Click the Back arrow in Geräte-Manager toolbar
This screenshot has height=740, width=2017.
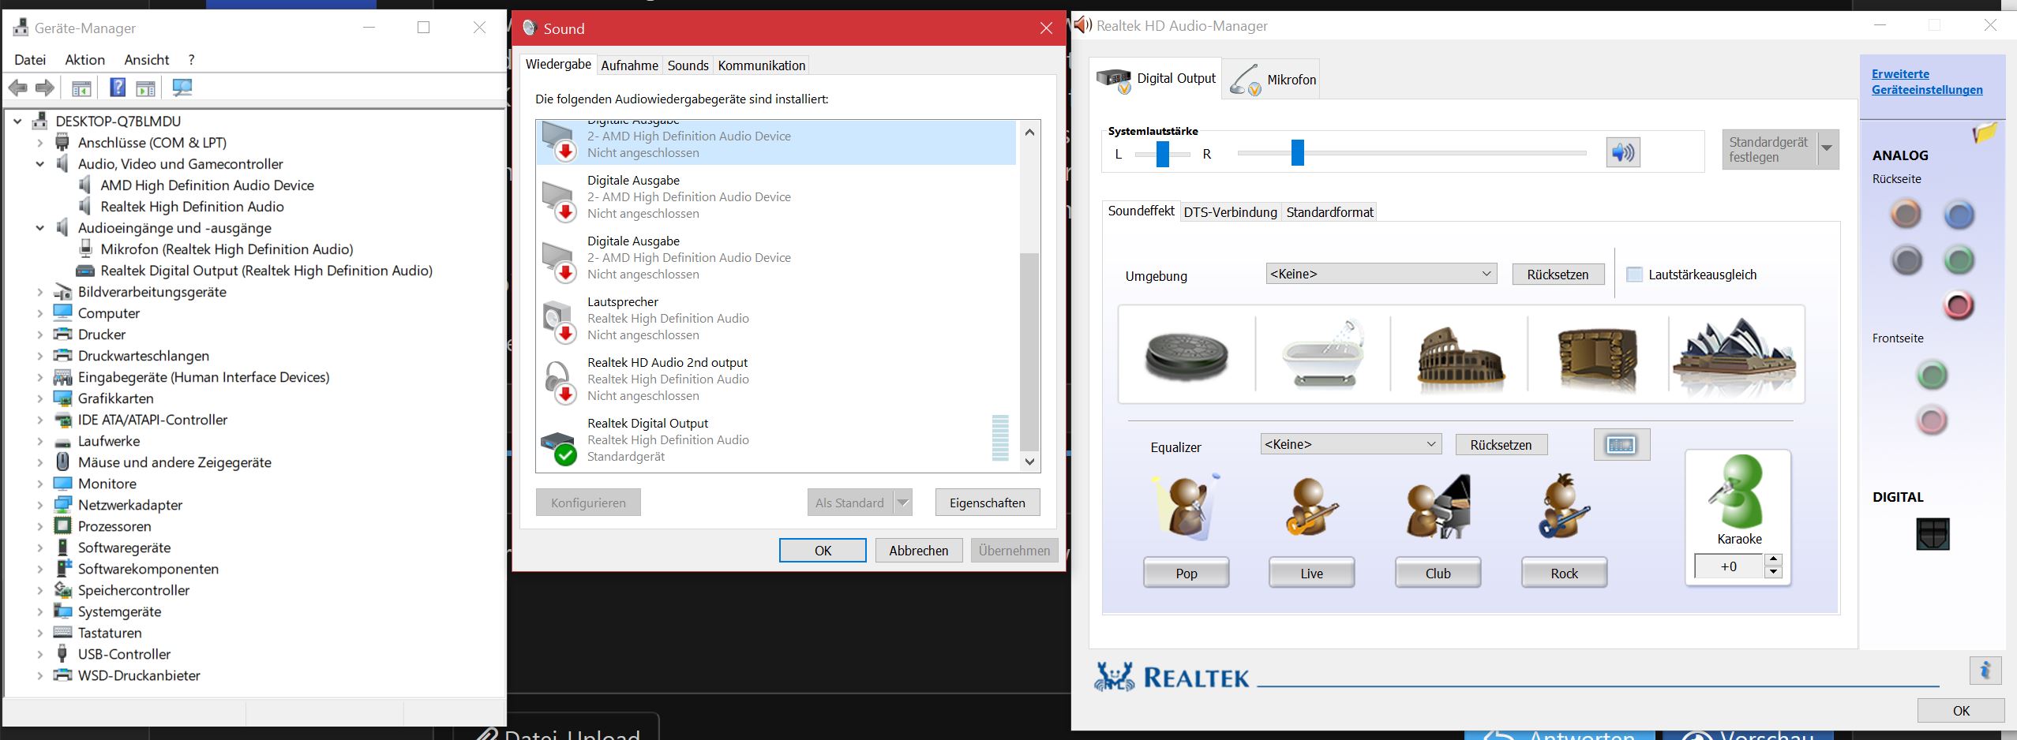coord(18,88)
